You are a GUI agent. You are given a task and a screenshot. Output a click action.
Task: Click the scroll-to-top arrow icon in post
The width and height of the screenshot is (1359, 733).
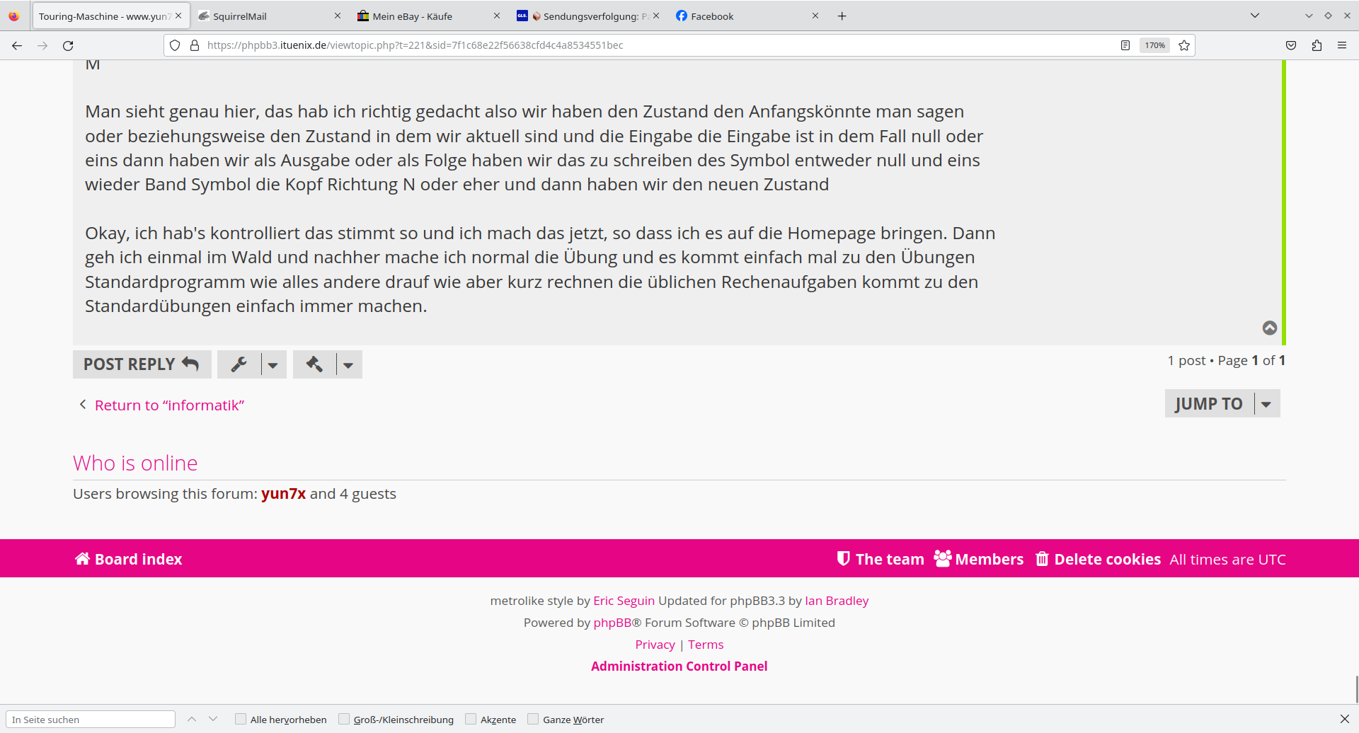coord(1270,328)
